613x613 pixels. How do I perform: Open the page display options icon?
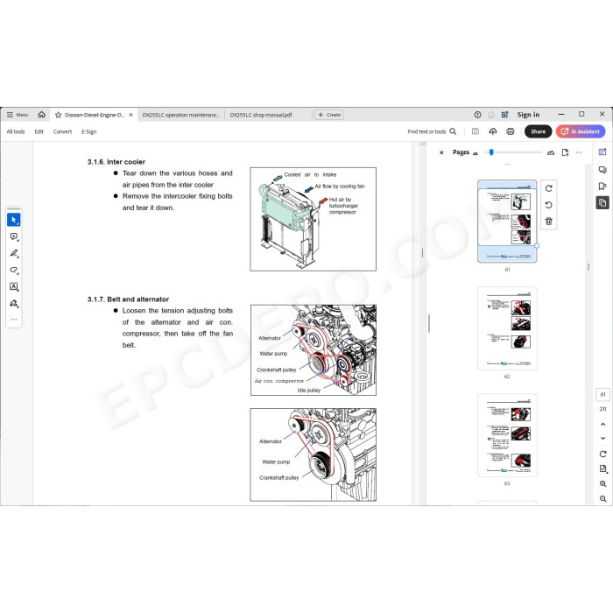[x=602, y=469]
